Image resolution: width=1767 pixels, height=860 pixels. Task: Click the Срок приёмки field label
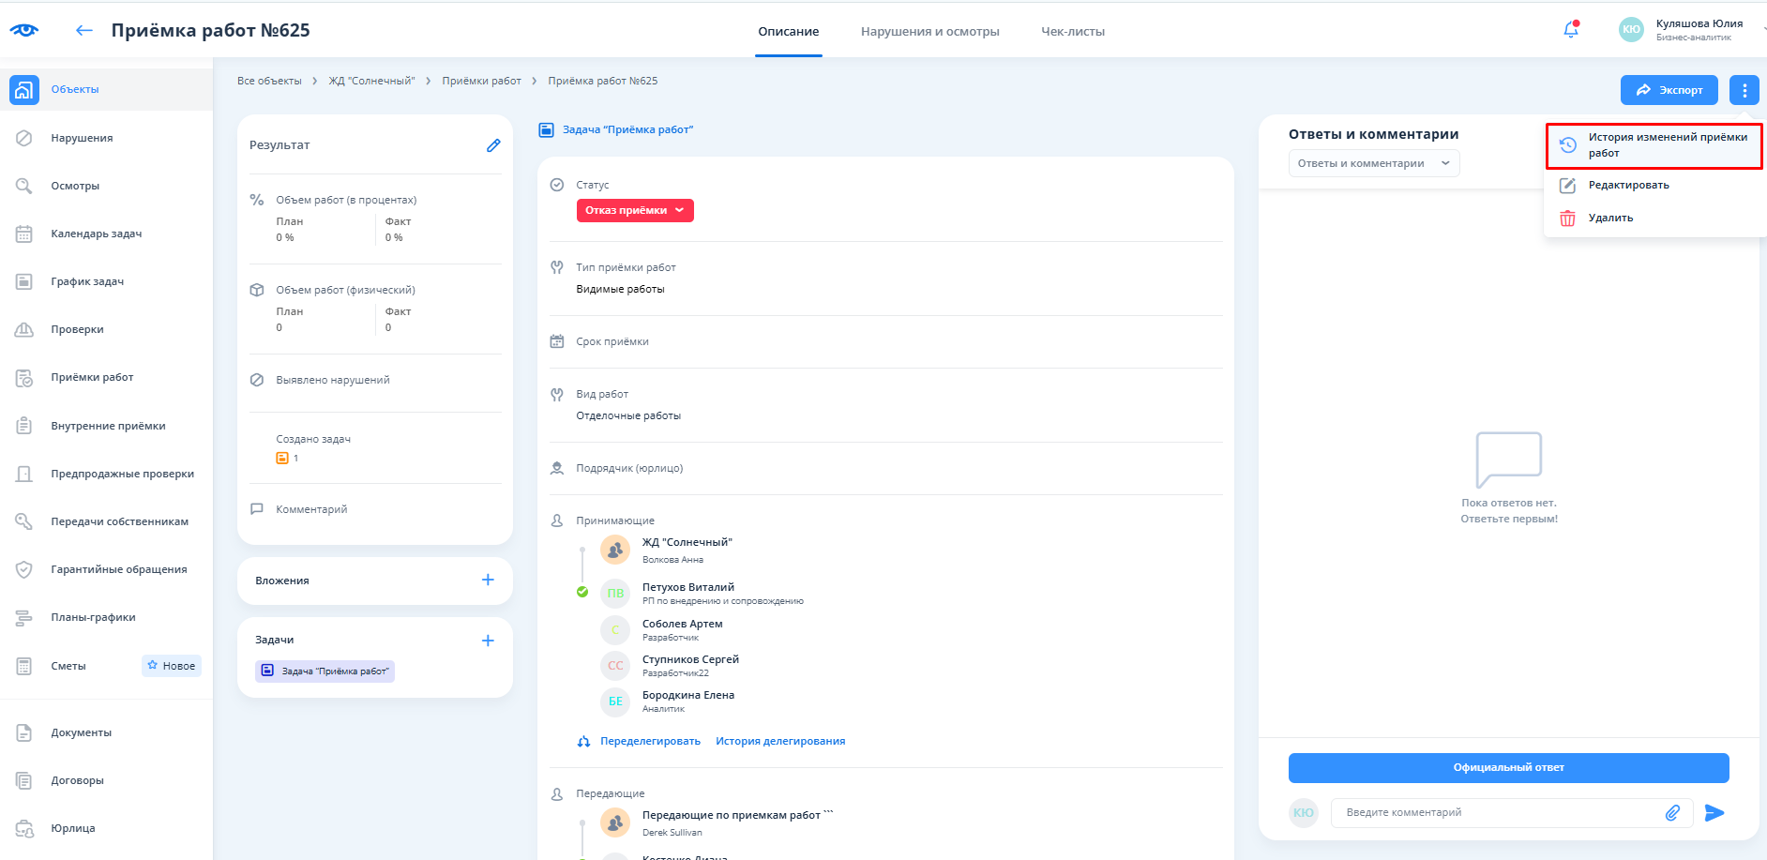[612, 341]
